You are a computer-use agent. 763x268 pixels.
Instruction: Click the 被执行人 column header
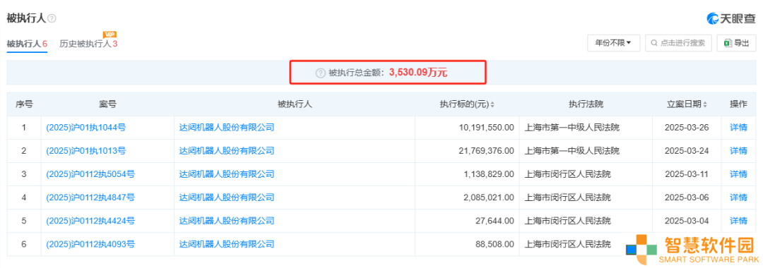click(x=295, y=104)
